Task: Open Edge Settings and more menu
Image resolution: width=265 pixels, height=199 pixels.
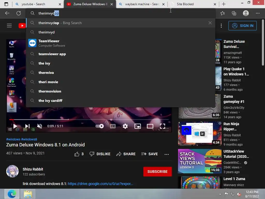Action: [x=257, y=13]
